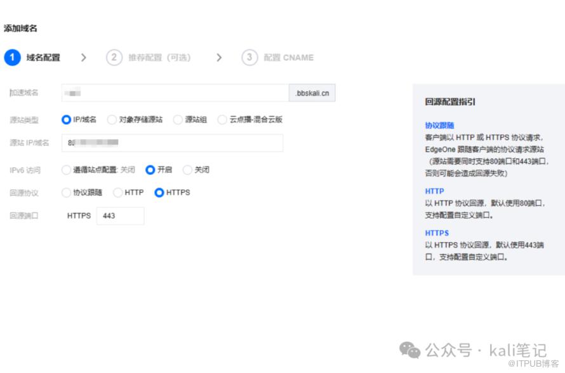Select IP/域名 origin type

[66, 120]
